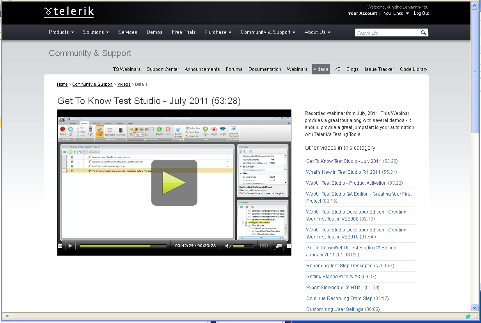
Task: Open 'Customizing User Settings' video
Action: 335,309
